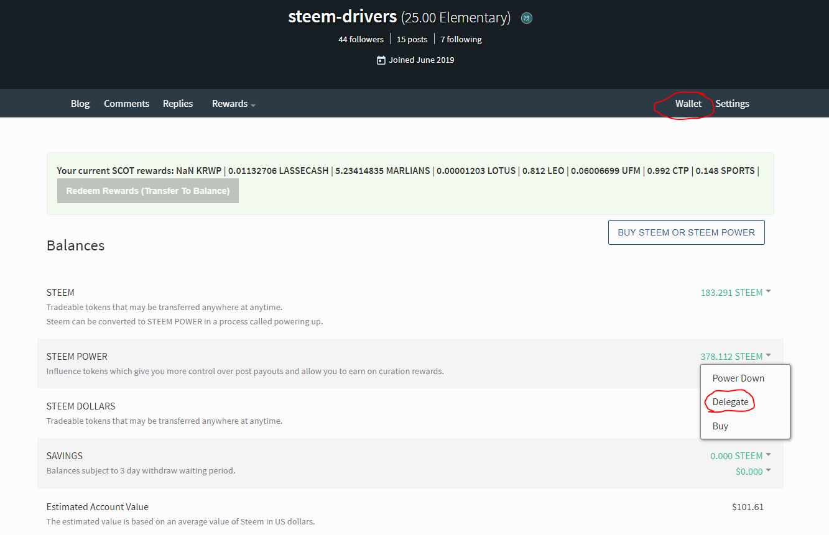Click the STEEM POWER row label
The height and width of the screenshot is (535, 829).
[x=77, y=357]
